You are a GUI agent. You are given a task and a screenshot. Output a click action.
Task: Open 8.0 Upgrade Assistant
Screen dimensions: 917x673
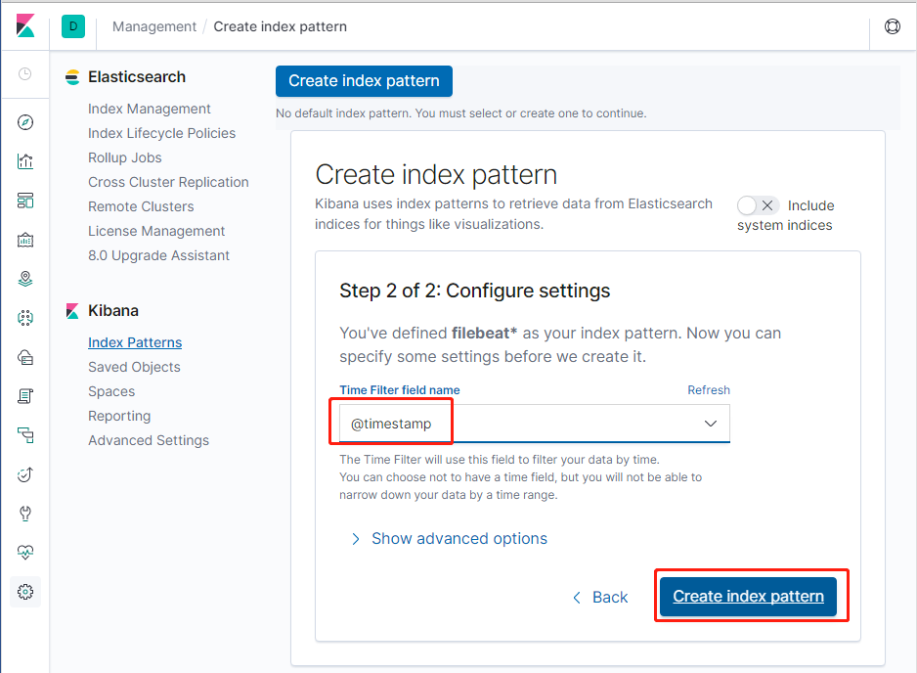tap(158, 255)
